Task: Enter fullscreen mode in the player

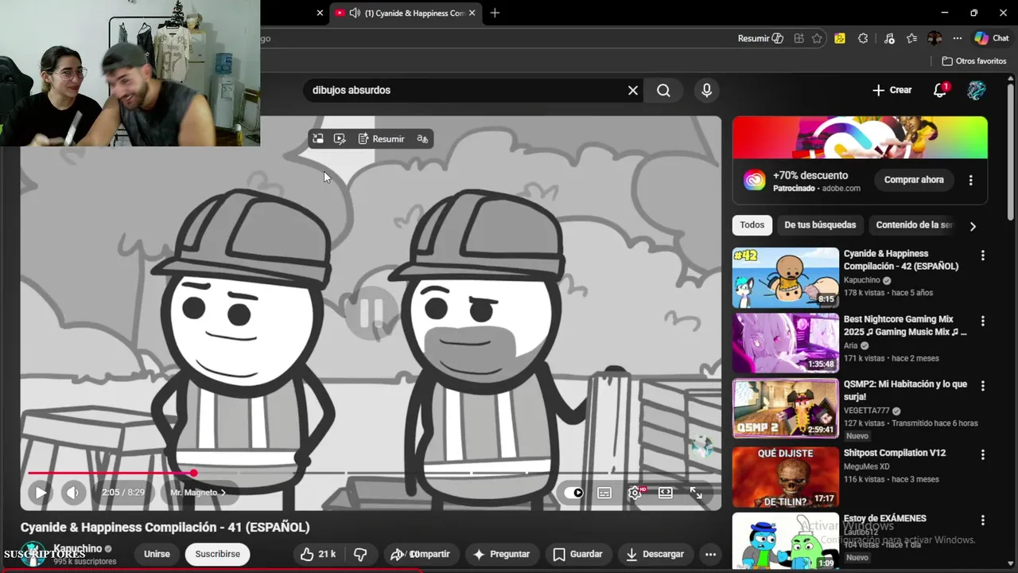Action: pos(696,493)
